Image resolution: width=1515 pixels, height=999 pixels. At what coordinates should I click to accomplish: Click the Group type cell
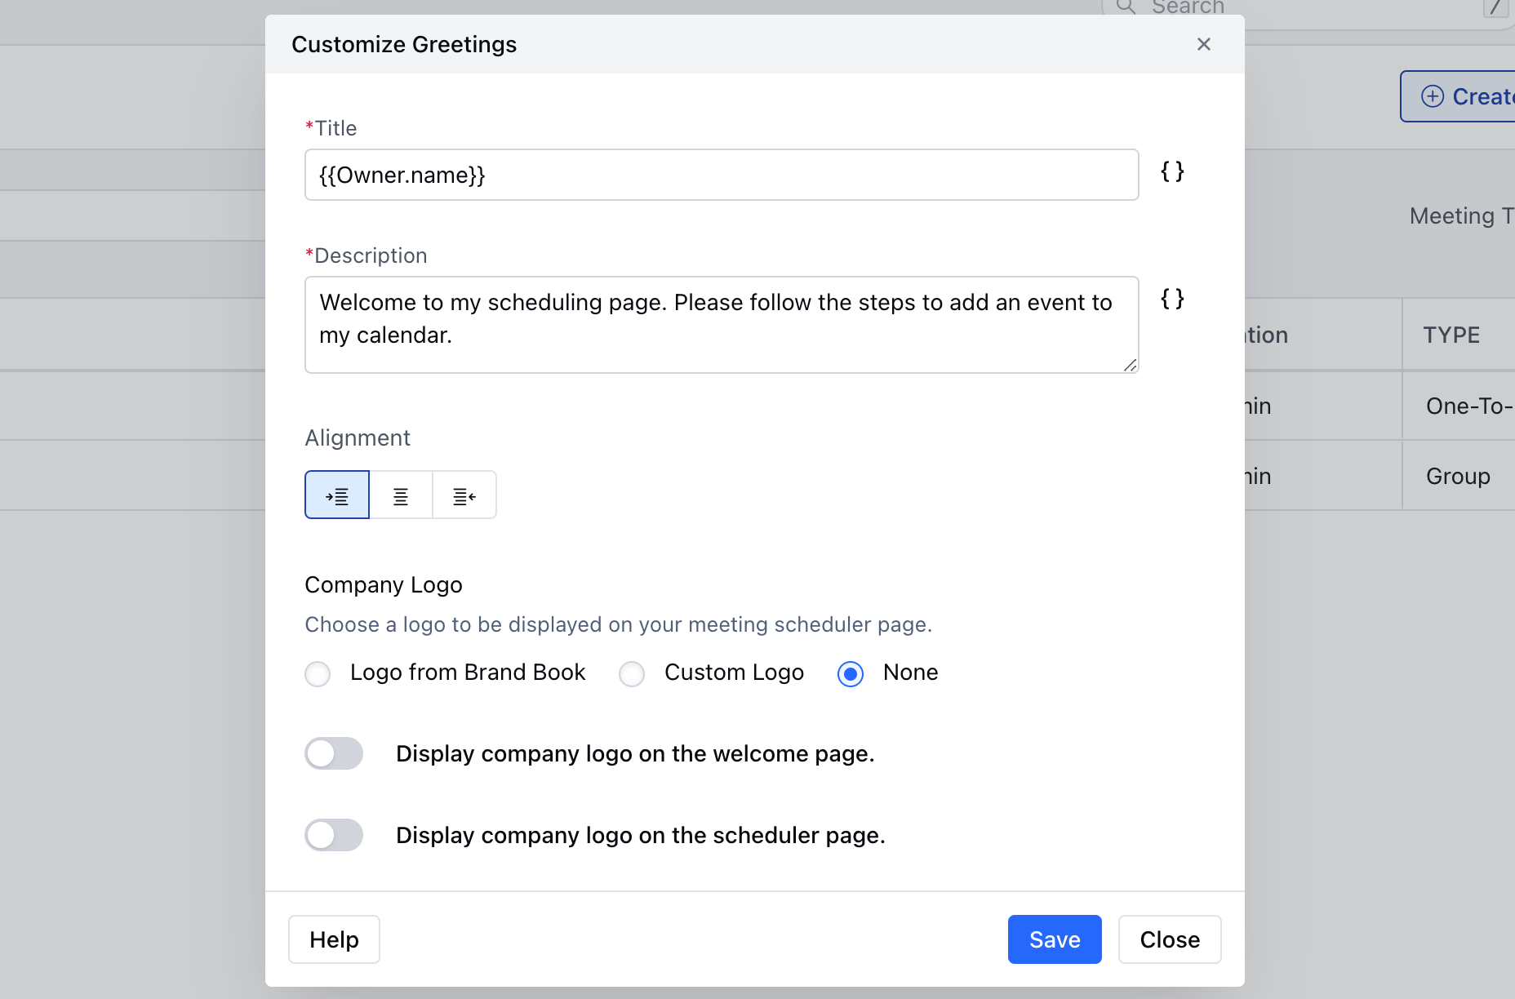pos(1458,476)
